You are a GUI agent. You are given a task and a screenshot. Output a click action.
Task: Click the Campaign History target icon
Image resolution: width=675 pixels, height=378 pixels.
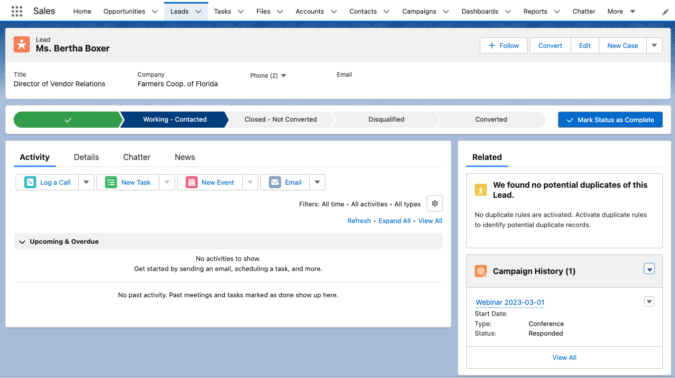[480, 271]
